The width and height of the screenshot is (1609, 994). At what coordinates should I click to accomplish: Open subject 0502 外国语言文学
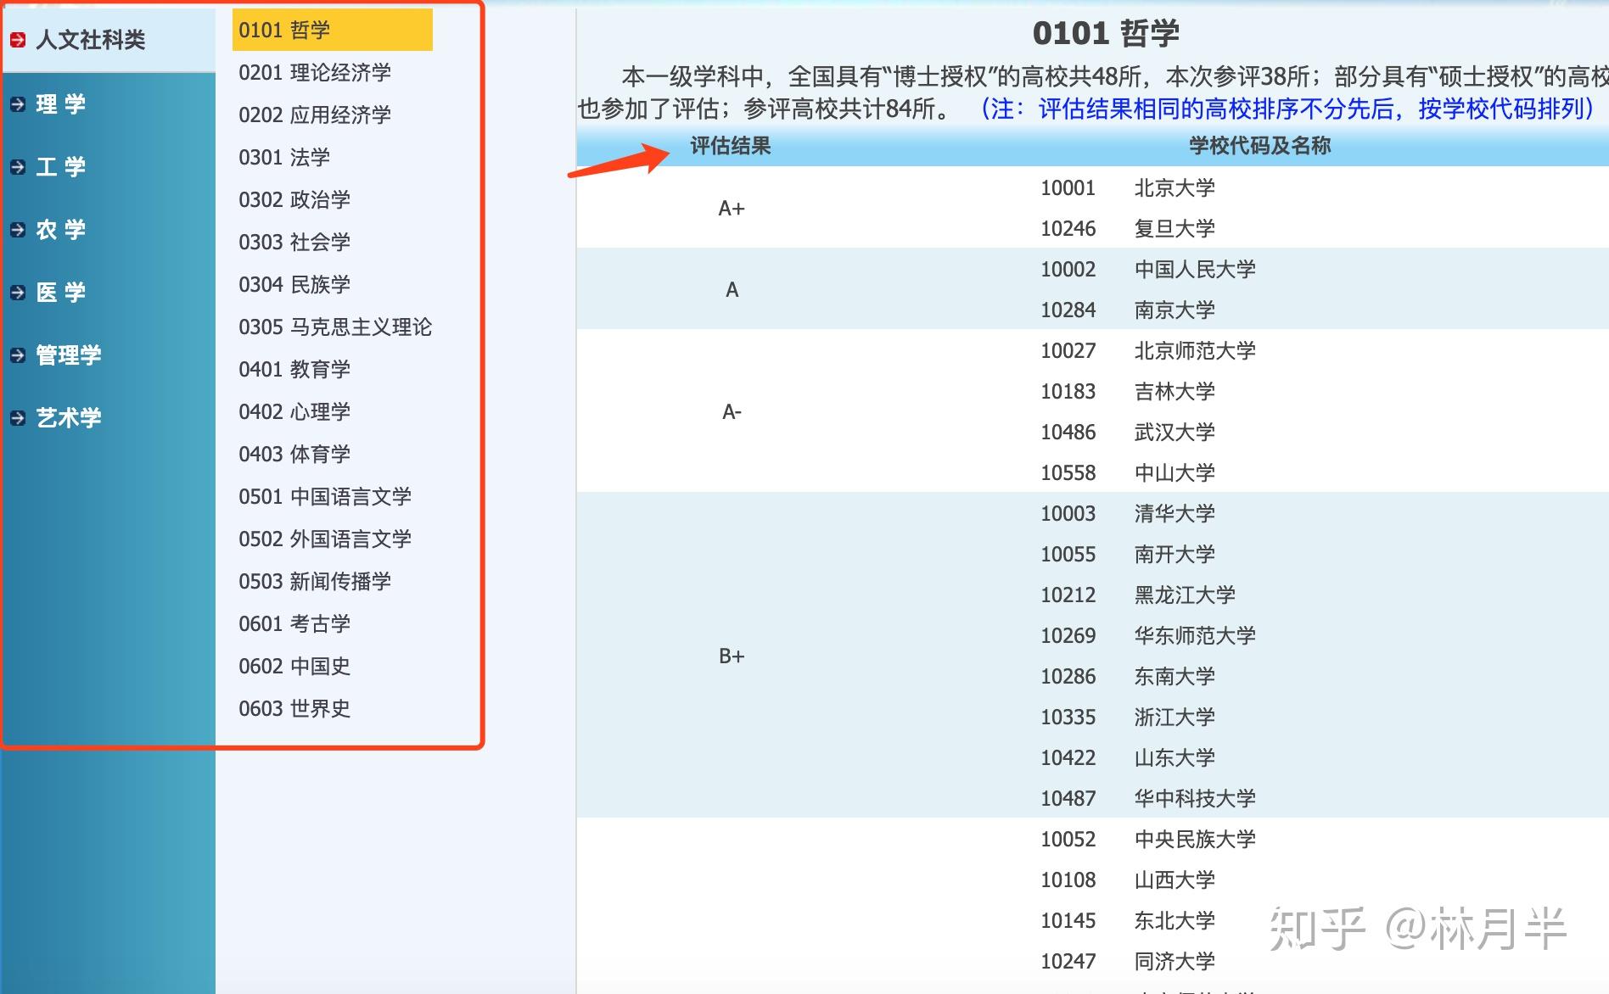click(x=325, y=539)
